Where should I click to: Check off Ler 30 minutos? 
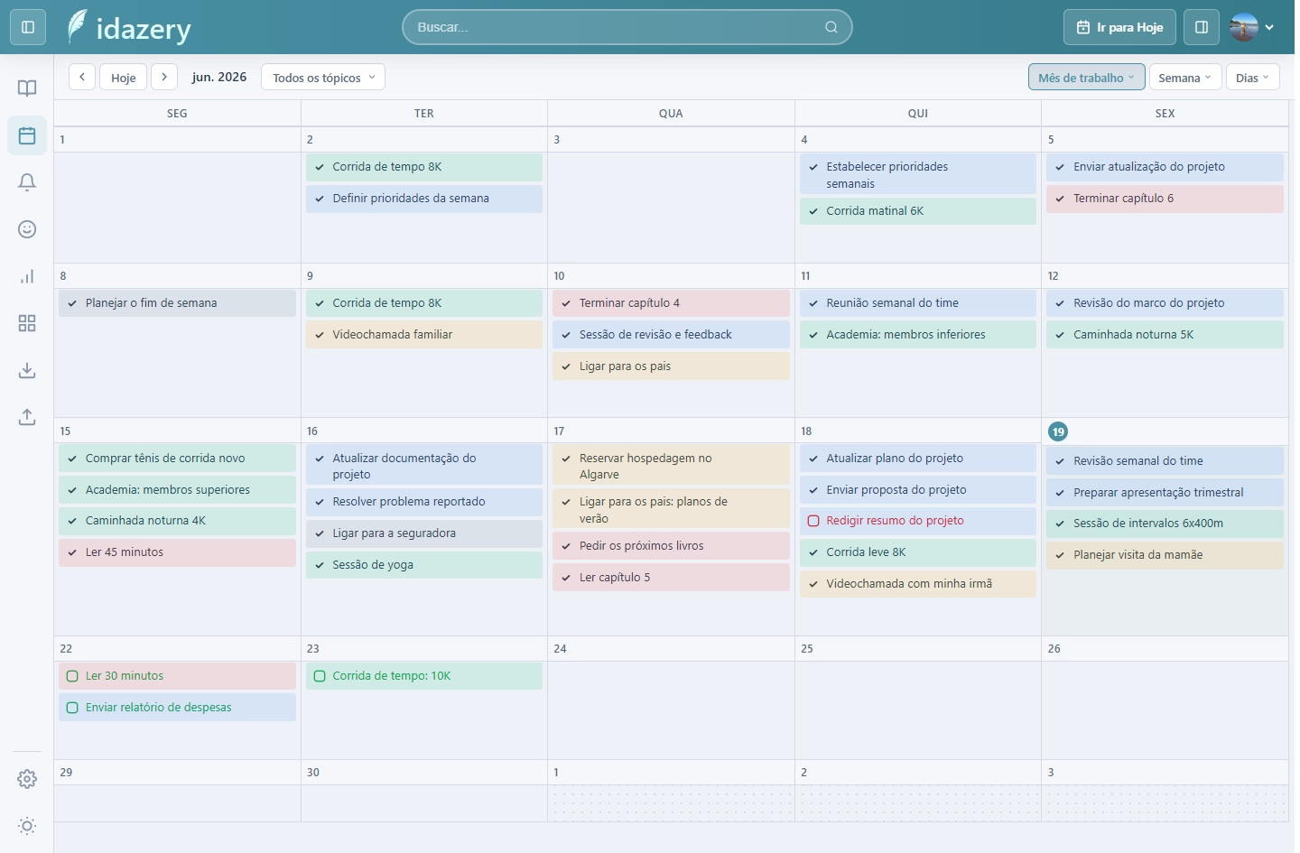pyautogui.click(x=72, y=676)
